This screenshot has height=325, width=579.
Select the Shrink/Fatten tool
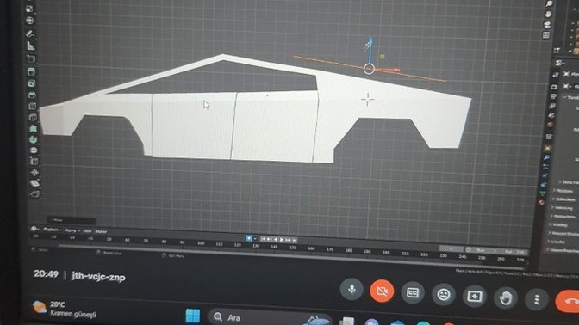pyautogui.click(x=34, y=172)
